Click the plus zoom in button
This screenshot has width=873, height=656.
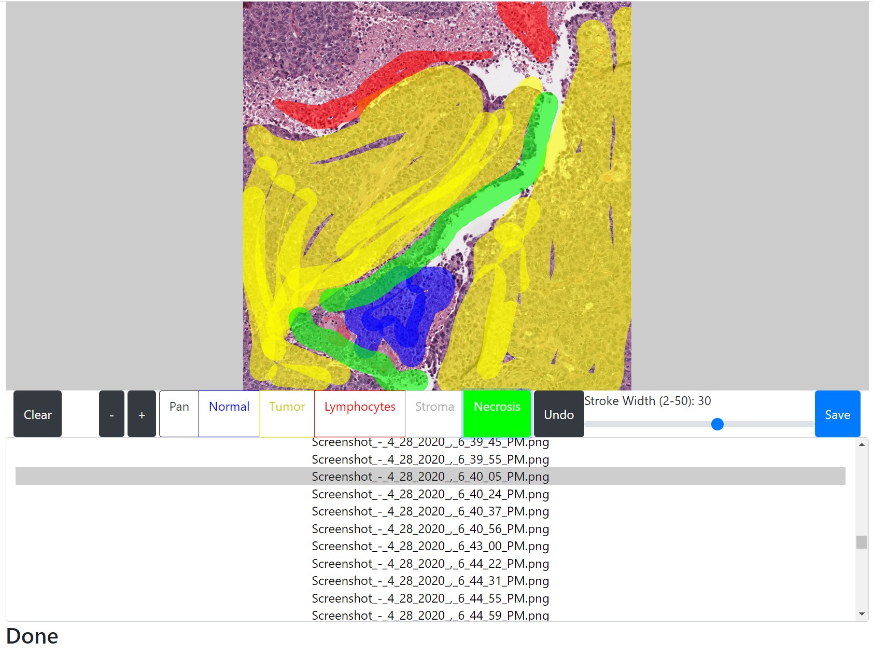coord(142,414)
